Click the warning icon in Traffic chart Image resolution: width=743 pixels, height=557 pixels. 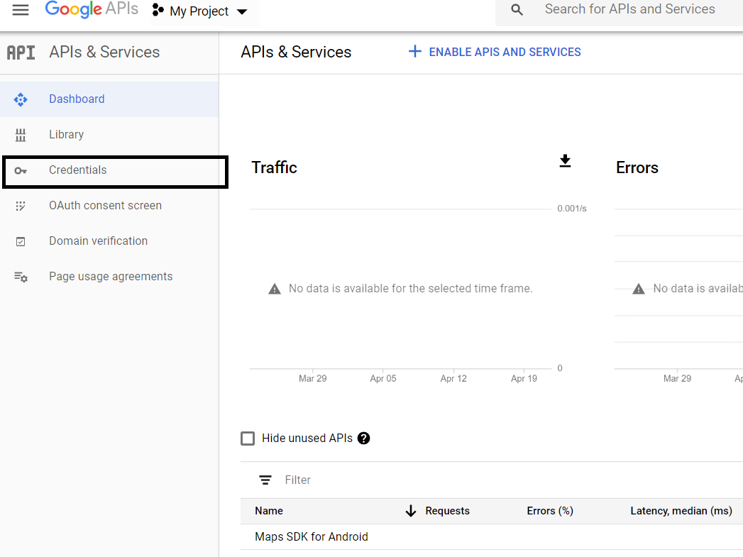coord(275,289)
